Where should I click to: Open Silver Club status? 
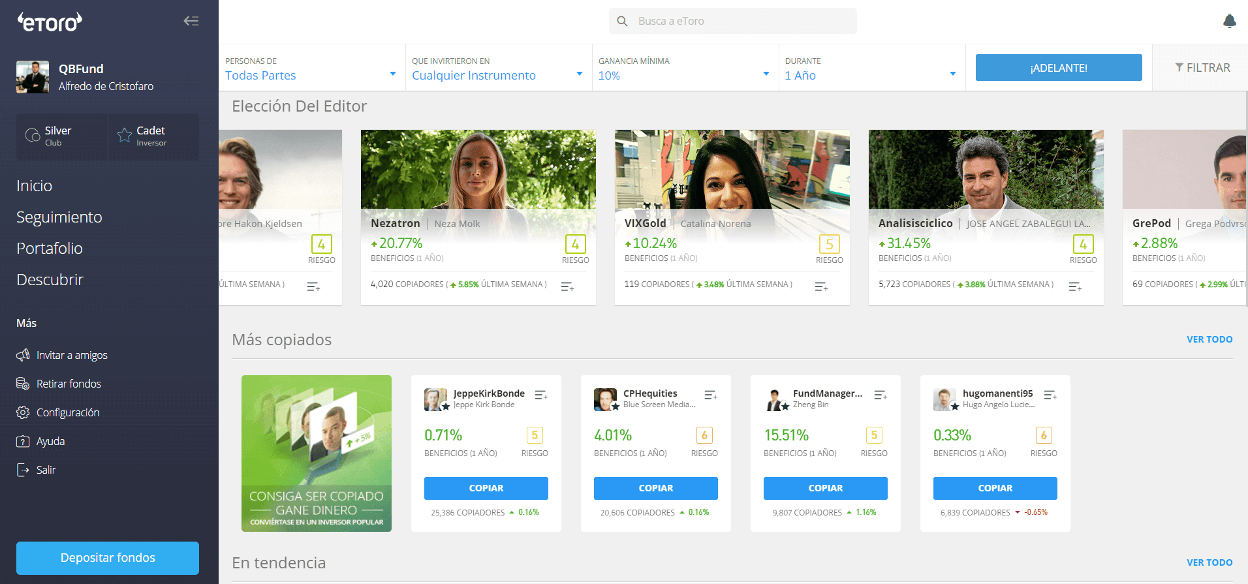pyautogui.click(x=62, y=136)
